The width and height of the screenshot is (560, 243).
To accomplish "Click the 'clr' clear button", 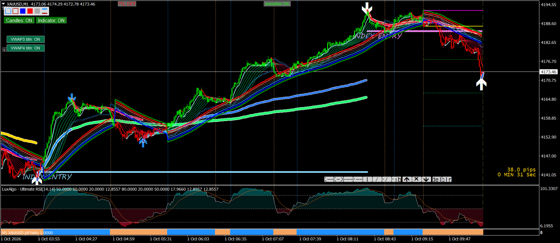I will click(x=447, y=179).
